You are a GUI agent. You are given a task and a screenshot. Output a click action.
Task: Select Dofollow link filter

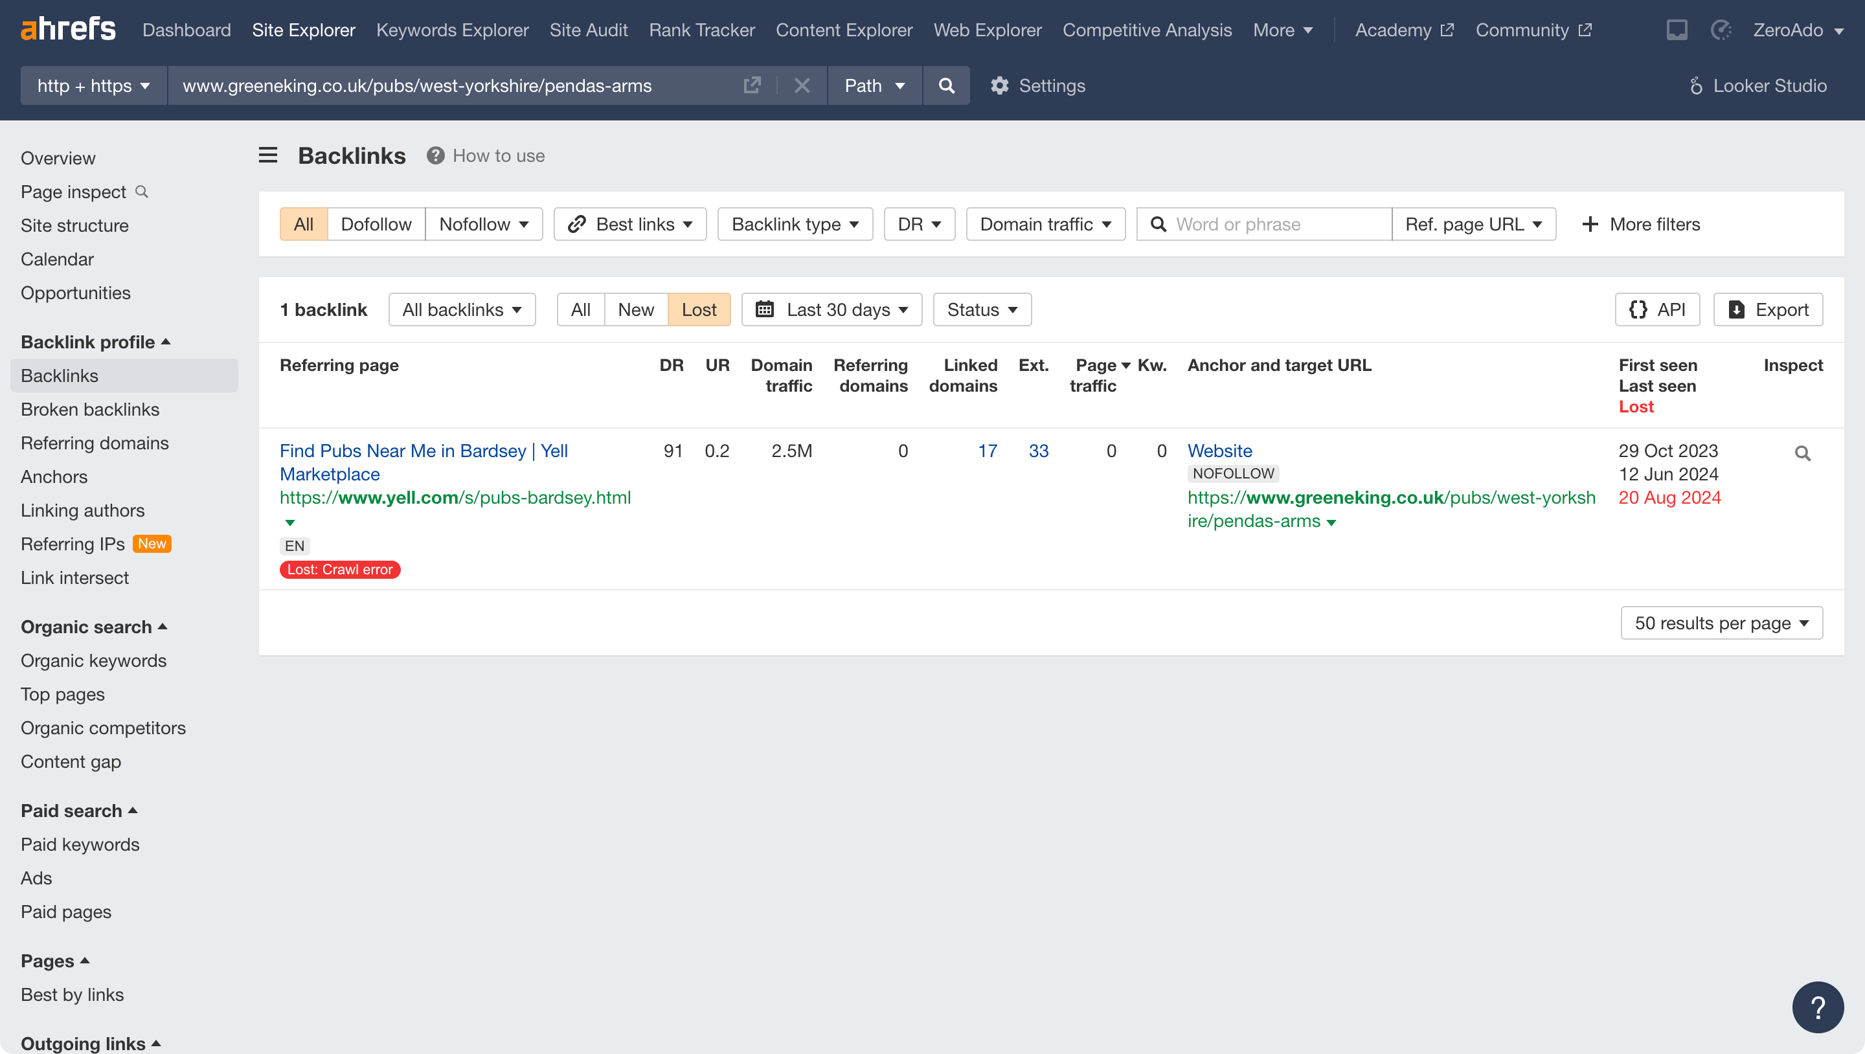coord(376,225)
